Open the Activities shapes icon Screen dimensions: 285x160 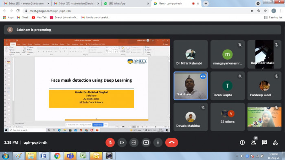[275, 143]
